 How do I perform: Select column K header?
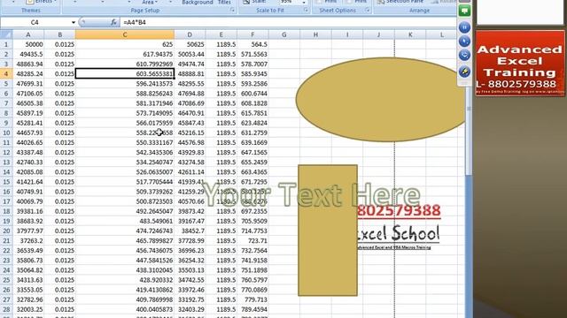tap(410, 34)
